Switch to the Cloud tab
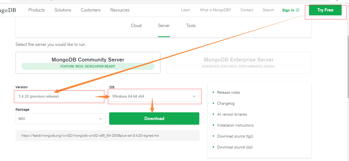 (x=136, y=25)
